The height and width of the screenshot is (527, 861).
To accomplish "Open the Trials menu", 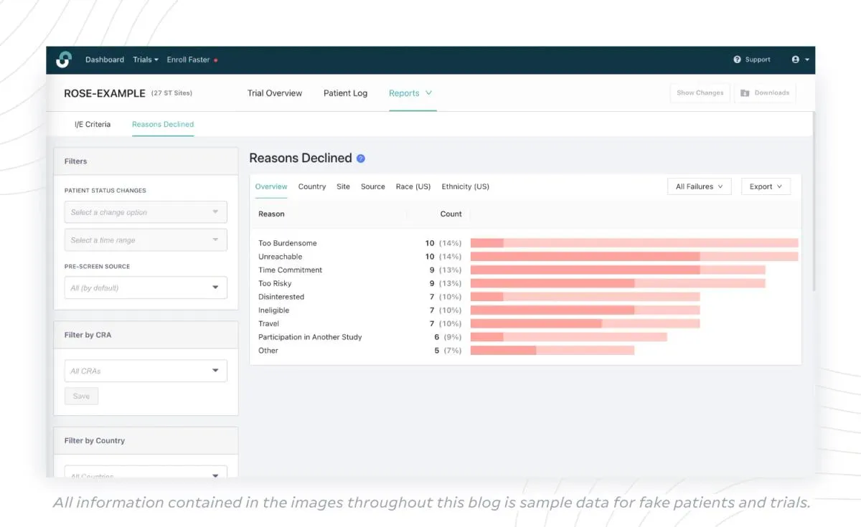I will coord(146,60).
